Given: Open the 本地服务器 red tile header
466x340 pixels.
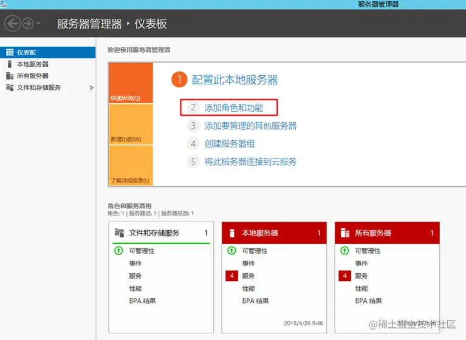Looking at the screenshot, I should (x=274, y=233).
